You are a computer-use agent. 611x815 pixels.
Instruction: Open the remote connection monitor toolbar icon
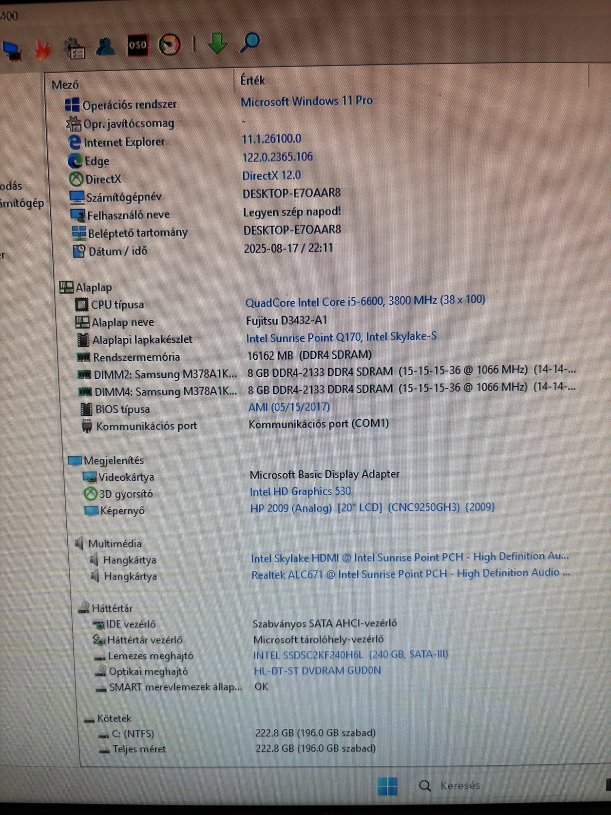(x=12, y=50)
